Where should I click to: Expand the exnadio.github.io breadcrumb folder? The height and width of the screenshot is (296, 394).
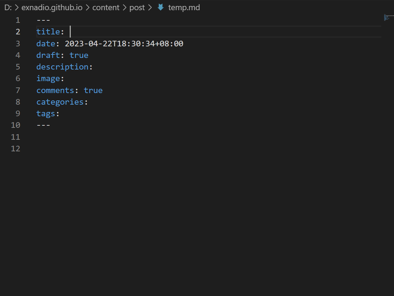(52, 7)
